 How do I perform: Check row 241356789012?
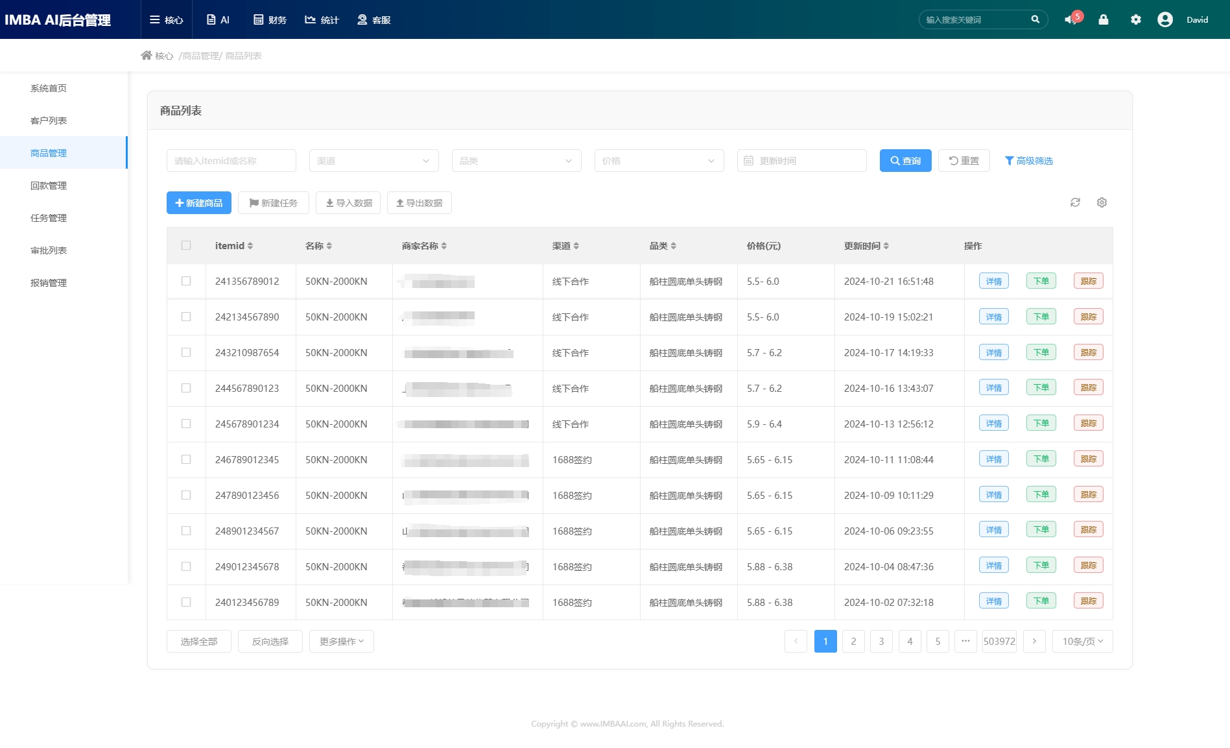click(x=186, y=281)
